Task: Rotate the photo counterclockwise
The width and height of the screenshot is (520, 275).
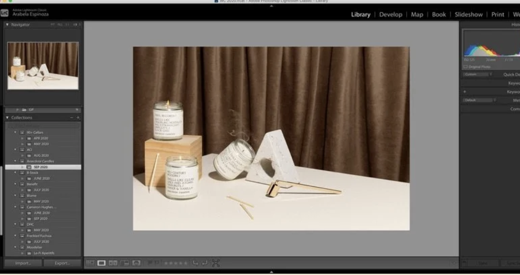Action: pos(196,263)
